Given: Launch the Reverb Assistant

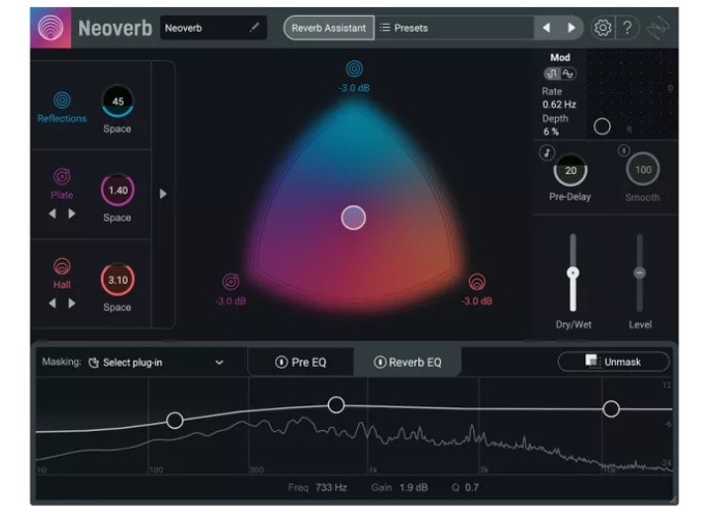Looking at the screenshot, I should point(328,28).
